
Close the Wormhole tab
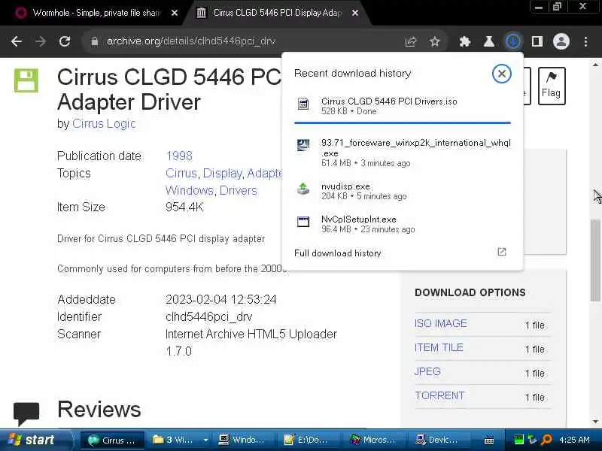pyautogui.click(x=175, y=13)
